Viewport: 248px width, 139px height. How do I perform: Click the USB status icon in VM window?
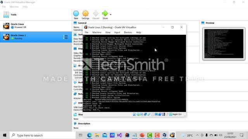tap(149, 114)
